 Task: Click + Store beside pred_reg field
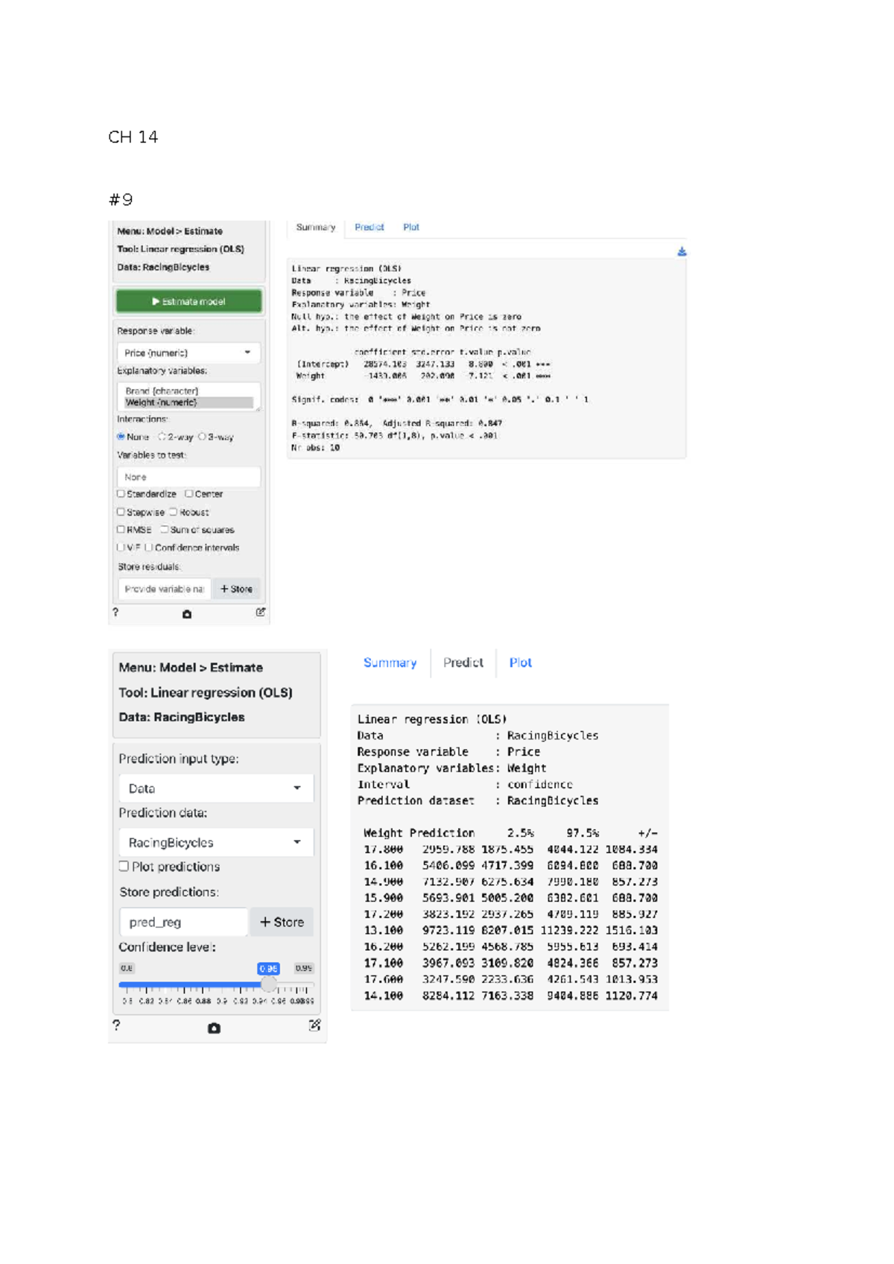[x=282, y=922]
